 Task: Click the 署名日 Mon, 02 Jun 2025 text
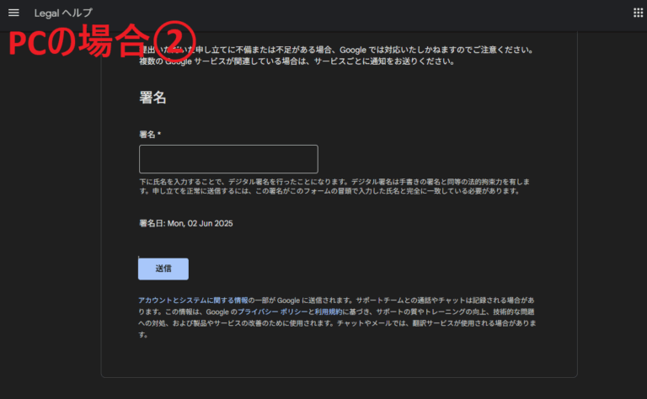pos(185,224)
